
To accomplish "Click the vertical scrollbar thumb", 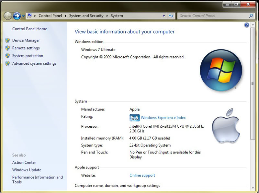I will (x=253, y=84).
